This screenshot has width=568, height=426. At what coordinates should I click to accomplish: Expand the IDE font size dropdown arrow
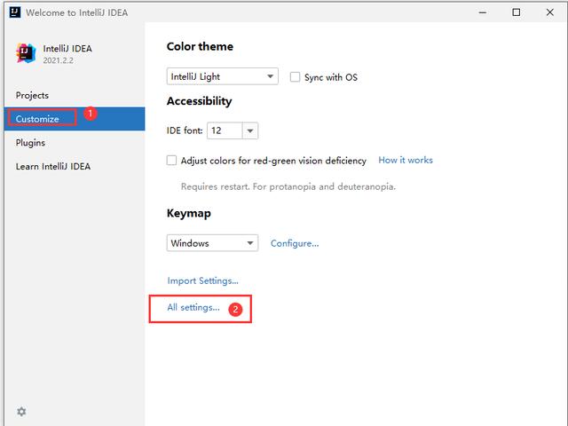(250, 130)
